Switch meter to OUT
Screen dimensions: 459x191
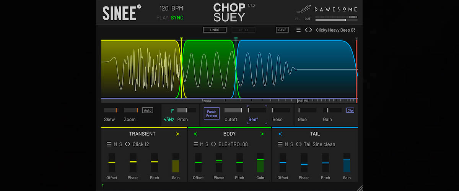coord(308,18)
